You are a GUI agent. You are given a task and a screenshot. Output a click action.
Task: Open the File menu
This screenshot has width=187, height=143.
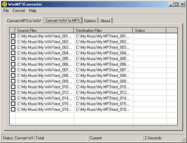[x=6, y=11]
